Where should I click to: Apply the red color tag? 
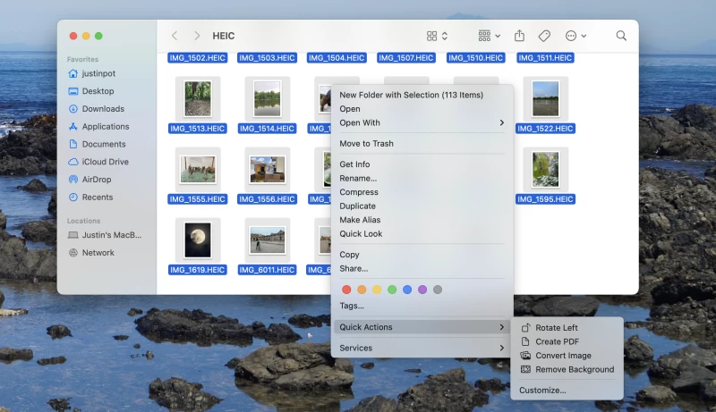pyautogui.click(x=347, y=290)
